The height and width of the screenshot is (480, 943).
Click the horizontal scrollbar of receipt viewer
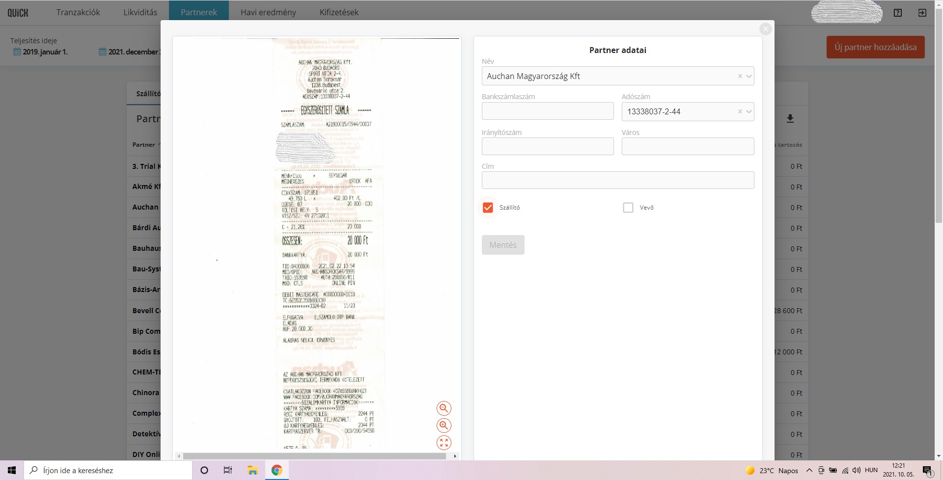[314, 456]
